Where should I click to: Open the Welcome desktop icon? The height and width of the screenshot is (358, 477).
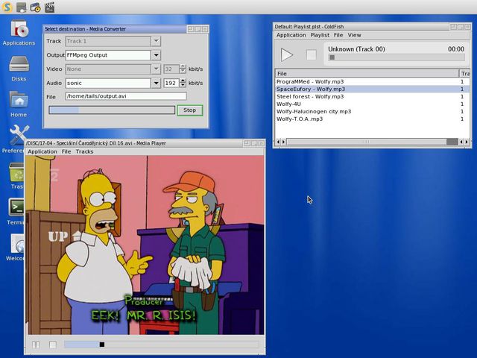tap(16, 248)
